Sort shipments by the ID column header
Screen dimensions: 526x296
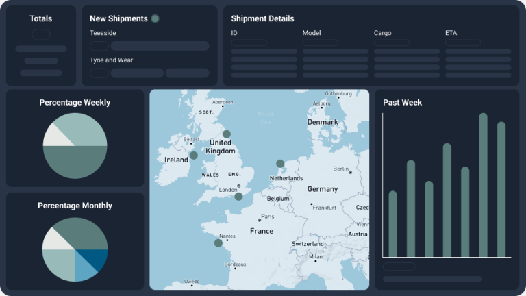click(234, 33)
